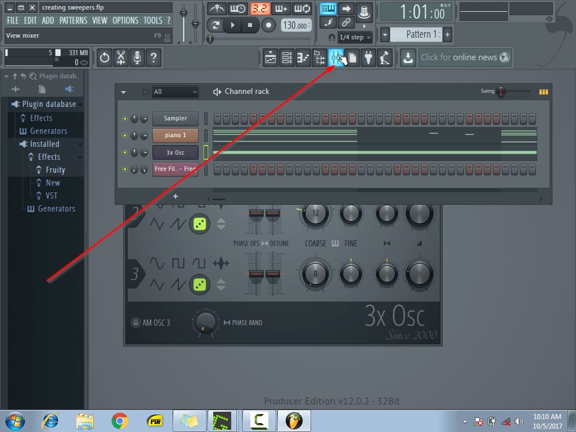Image resolution: width=576 pixels, height=432 pixels.
Task: Toggle the metronome
Action: coord(217,8)
